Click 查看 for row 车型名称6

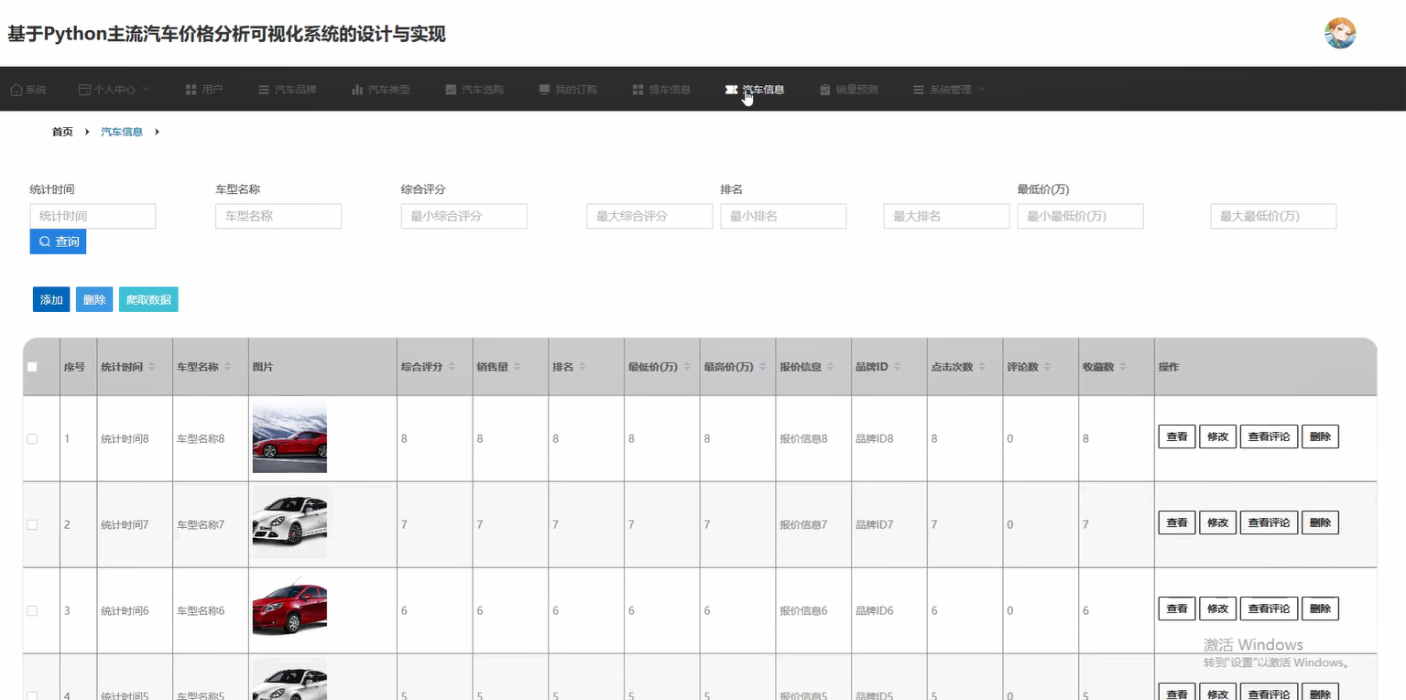(x=1177, y=608)
